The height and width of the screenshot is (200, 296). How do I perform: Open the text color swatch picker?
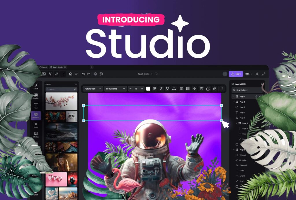click(x=148, y=89)
